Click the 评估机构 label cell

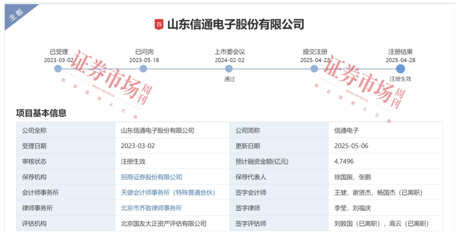tap(65, 223)
